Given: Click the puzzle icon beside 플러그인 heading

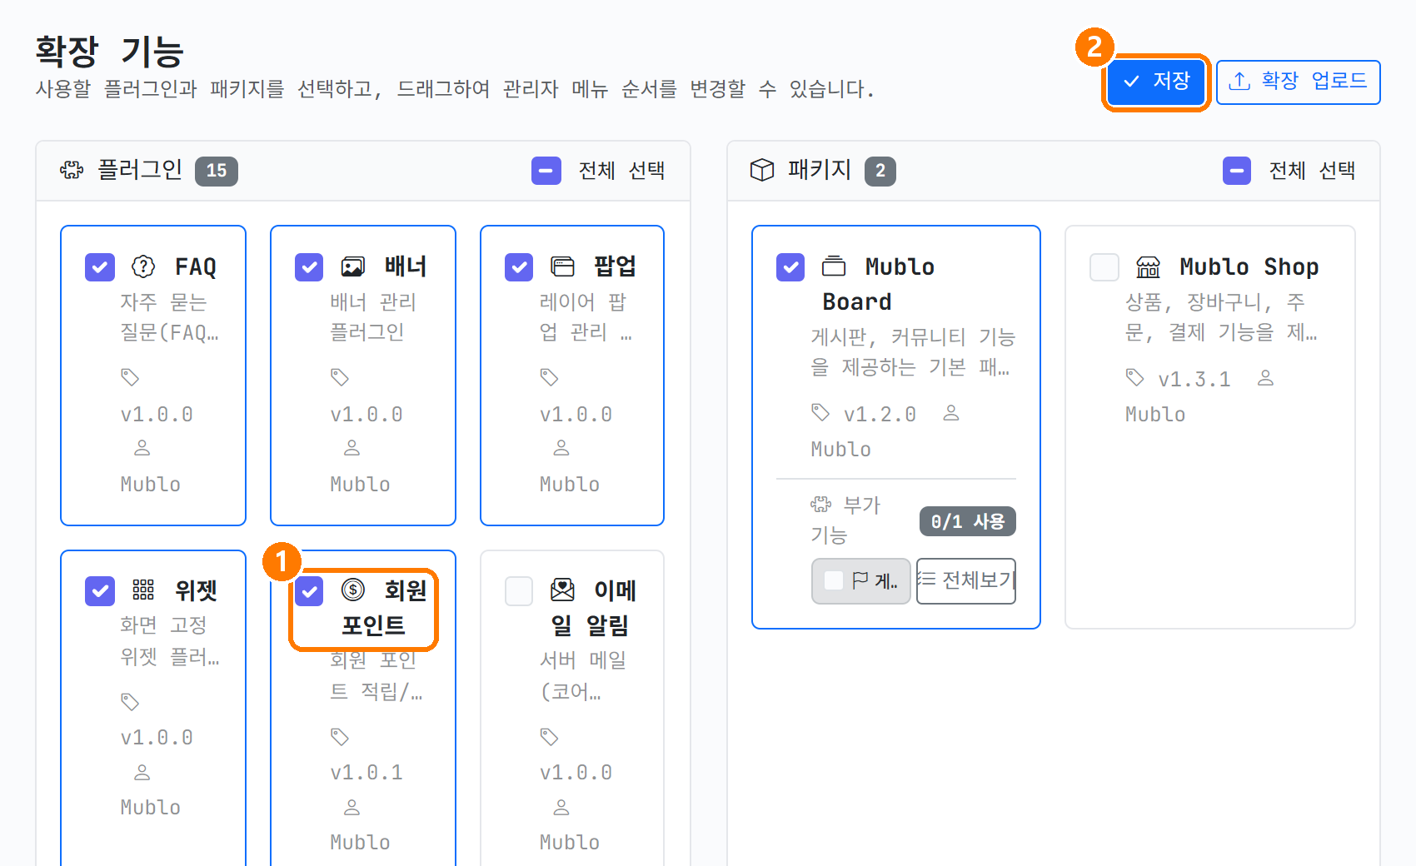Looking at the screenshot, I should 72,171.
